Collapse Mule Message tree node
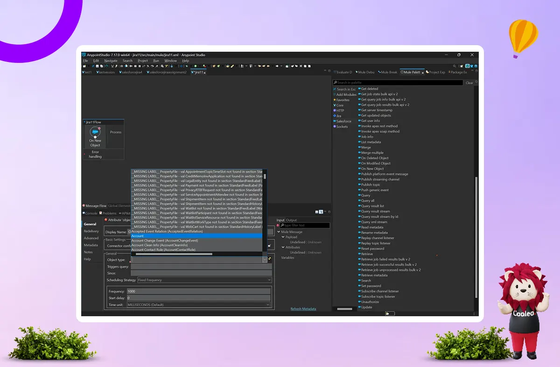This screenshot has height=367, width=560. [x=279, y=232]
